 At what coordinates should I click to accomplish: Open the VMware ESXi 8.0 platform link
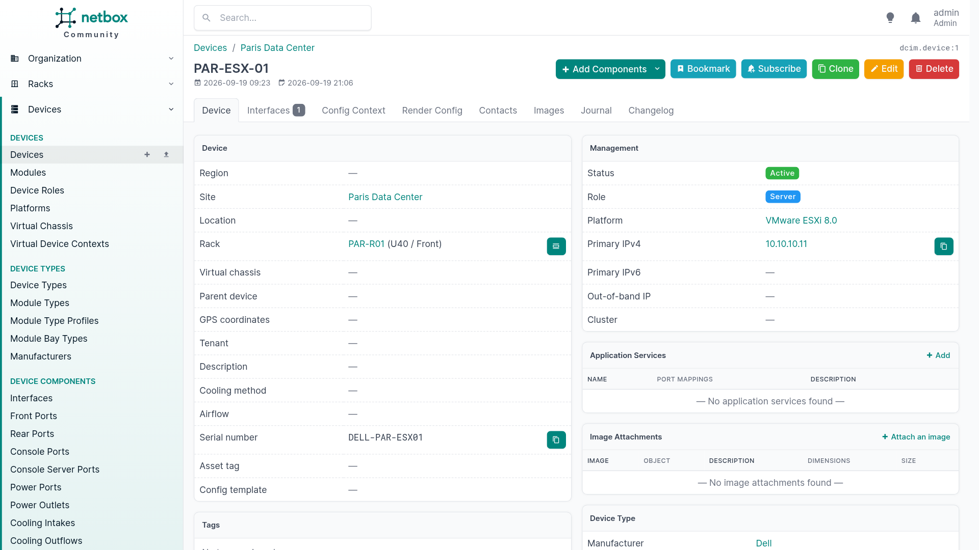801,221
